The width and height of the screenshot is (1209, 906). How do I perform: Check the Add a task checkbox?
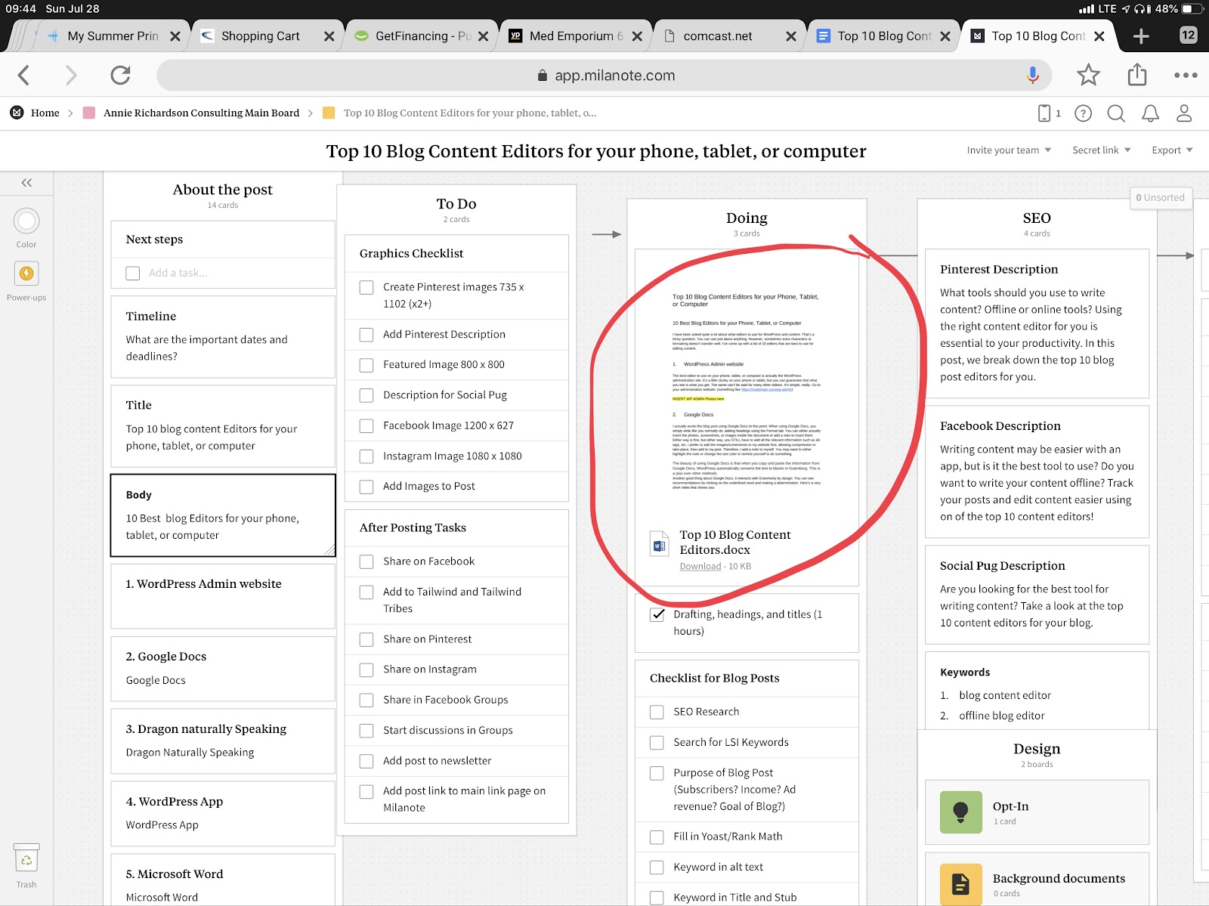133,273
